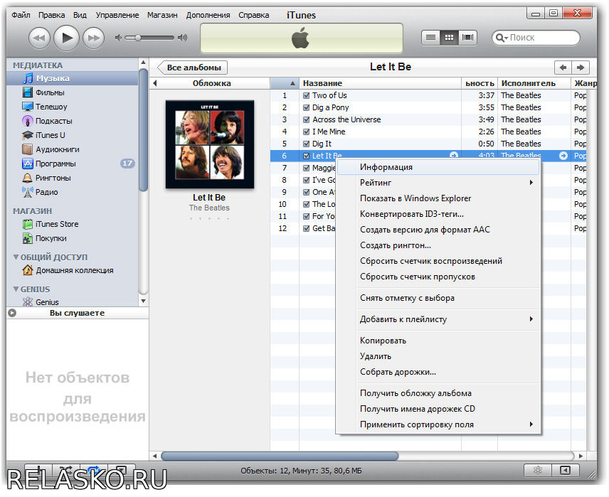Viewport: 609px width, 497px height.
Task: Open Подкасты library section
Action: tap(53, 121)
